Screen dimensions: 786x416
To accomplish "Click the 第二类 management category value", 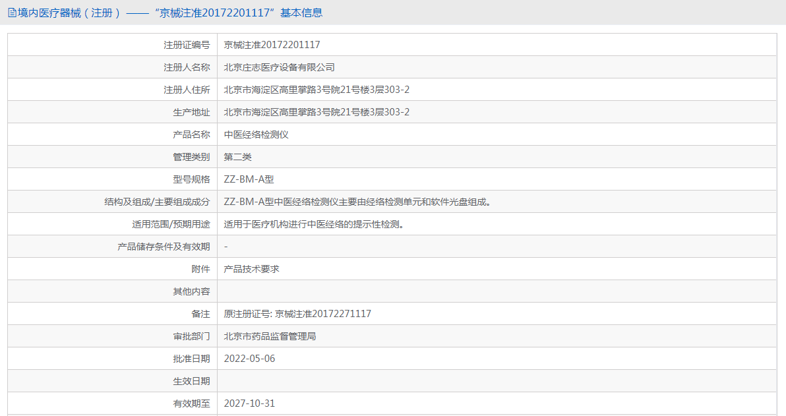I will [x=238, y=157].
